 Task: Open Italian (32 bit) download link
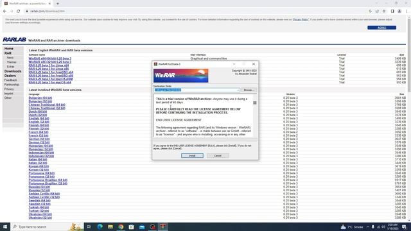click(38, 163)
